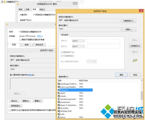This screenshot has width=145, height=120.
Task: Enable replace all child object permissions checkbox
Action: tap(10, 110)
